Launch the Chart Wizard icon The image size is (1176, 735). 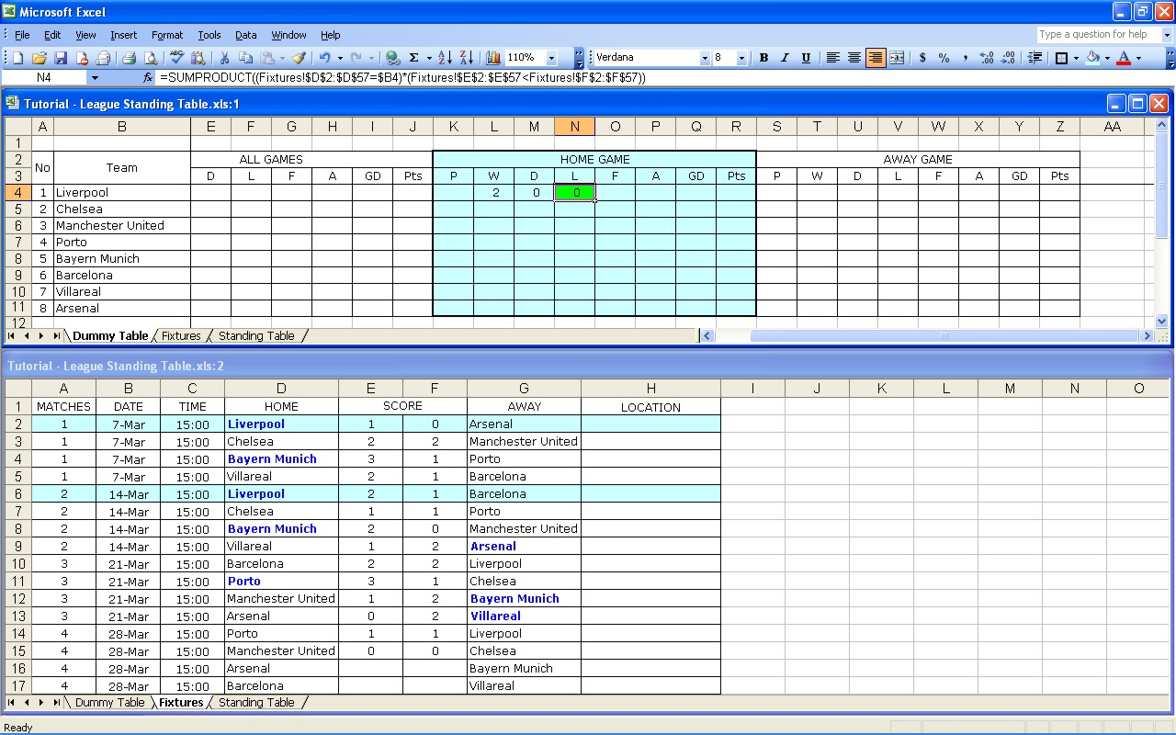pyautogui.click(x=493, y=58)
